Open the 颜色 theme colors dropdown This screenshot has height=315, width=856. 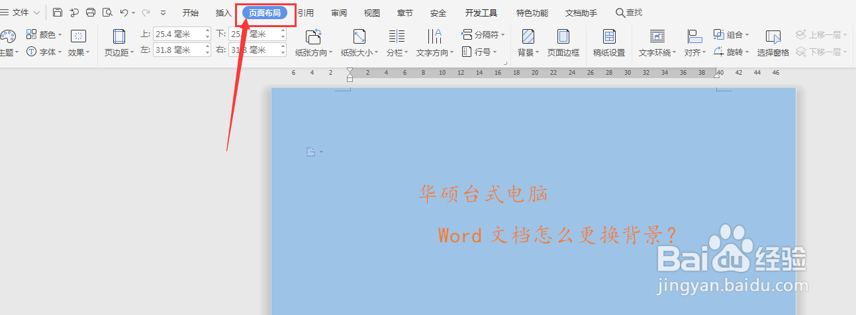coord(44,34)
